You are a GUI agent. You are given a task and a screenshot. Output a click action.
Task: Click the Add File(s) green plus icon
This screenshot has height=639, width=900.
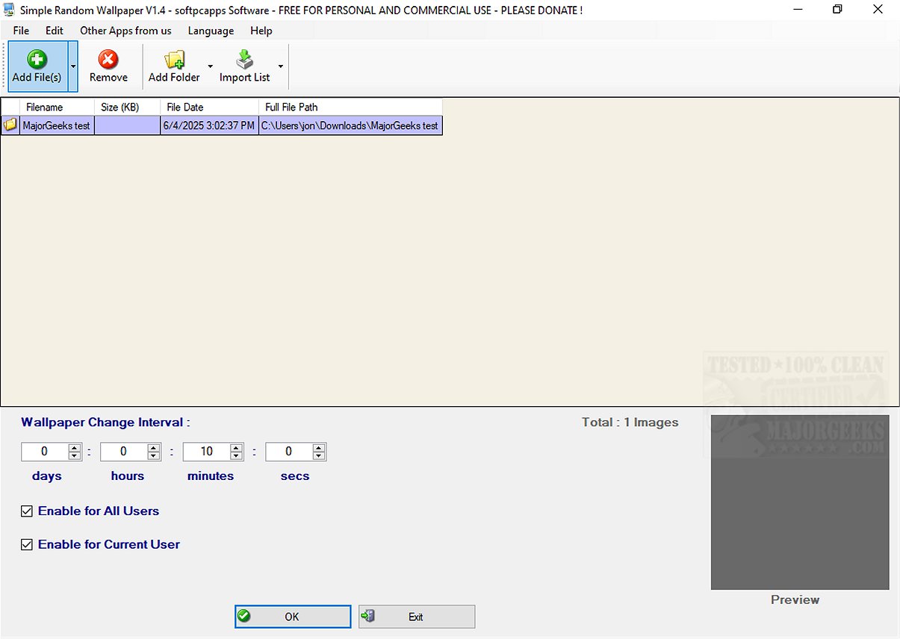pyautogui.click(x=37, y=59)
